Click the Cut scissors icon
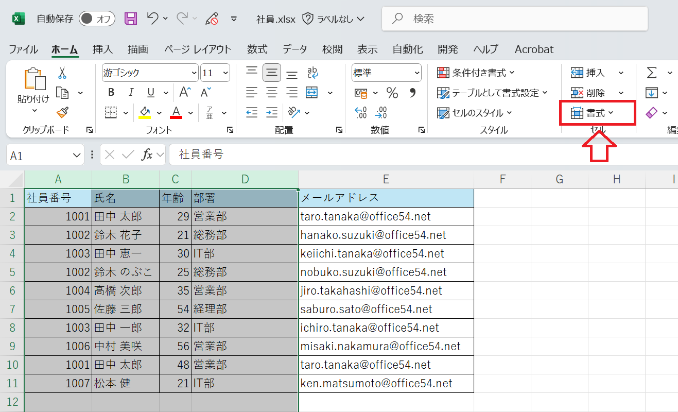The height and width of the screenshot is (412, 678). (62, 73)
